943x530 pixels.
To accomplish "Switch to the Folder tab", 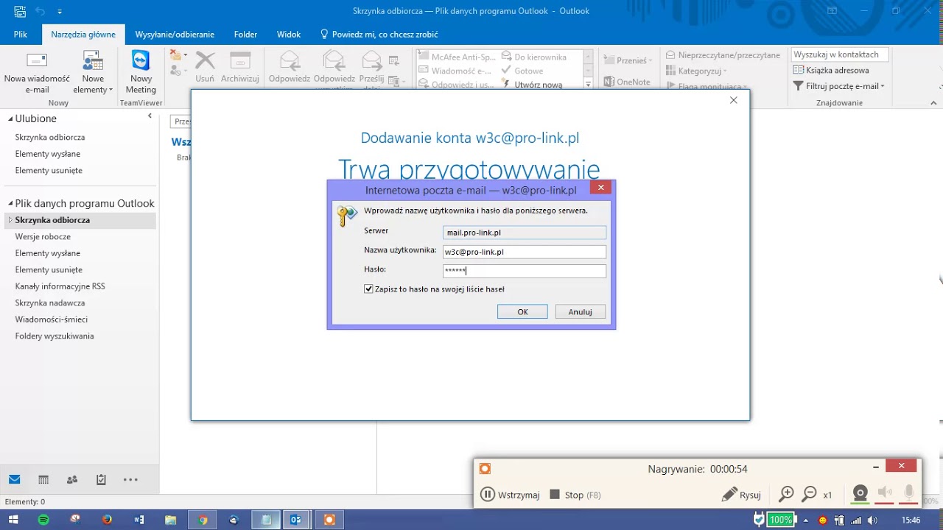I will 245,35.
